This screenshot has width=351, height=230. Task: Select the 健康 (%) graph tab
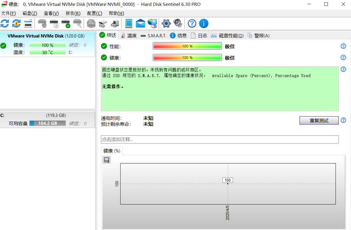[112, 151]
